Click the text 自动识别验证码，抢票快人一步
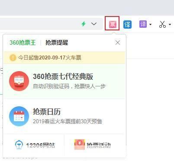Image resolution: width=174 pixels, height=161 pixels. tap(69, 86)
